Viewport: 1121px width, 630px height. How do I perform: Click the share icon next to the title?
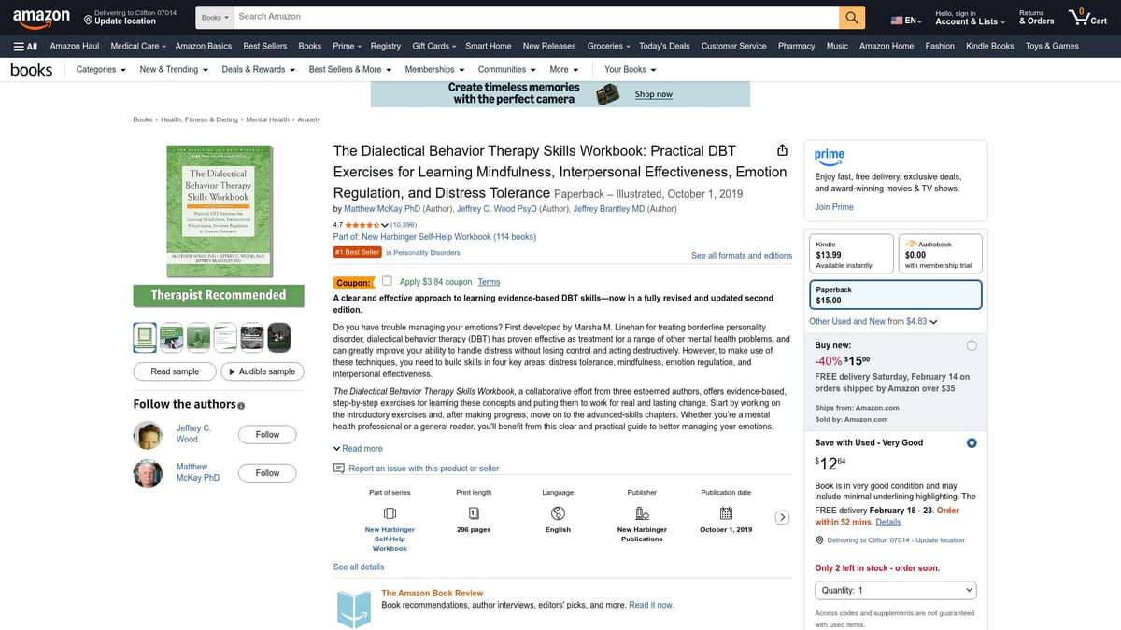pos(782,149)
